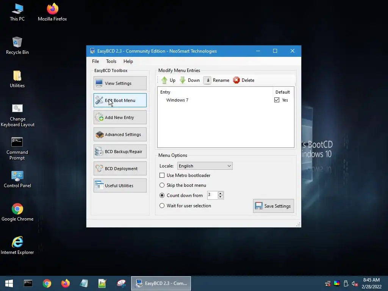Select Edit Boot Menu button
Image resolution: width=388 pixels, height=291 pixels.
tap(120, 100)
